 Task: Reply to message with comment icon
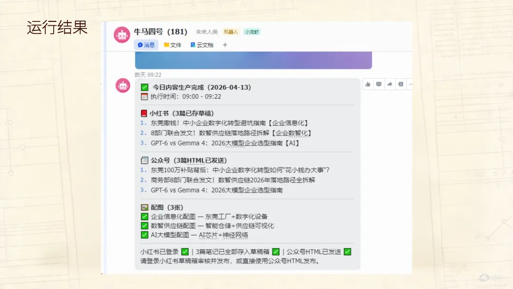(x=379, y=85)
